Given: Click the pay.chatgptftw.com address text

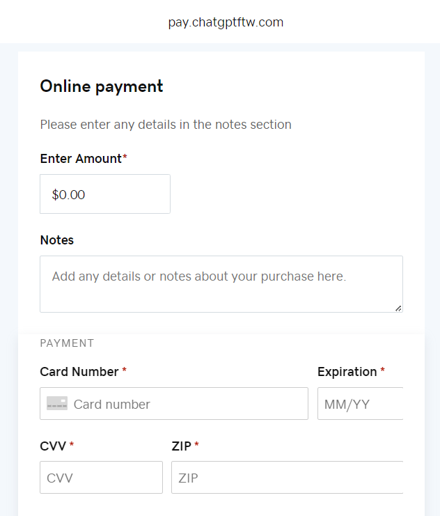Looking at the screenshot, I should [226, 22].
